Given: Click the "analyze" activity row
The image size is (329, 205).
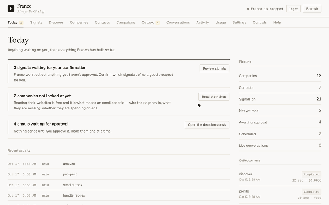Looking at the screenshot, I should (x=119, y=164).
